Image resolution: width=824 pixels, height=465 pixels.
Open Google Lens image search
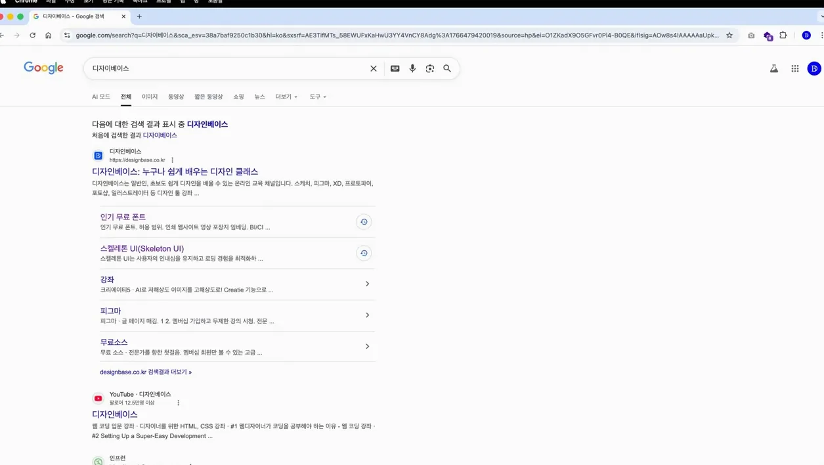tap(430, 68)
